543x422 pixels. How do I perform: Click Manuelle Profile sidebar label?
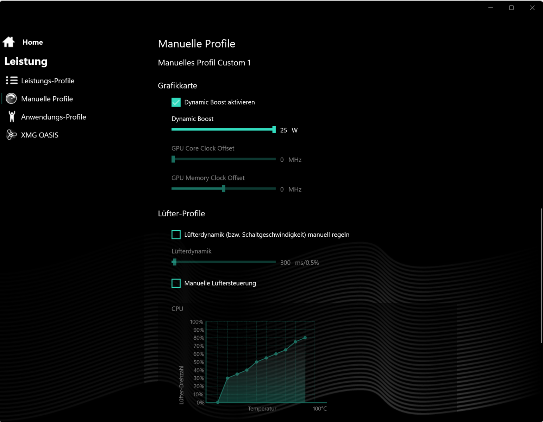coord(47,99)
